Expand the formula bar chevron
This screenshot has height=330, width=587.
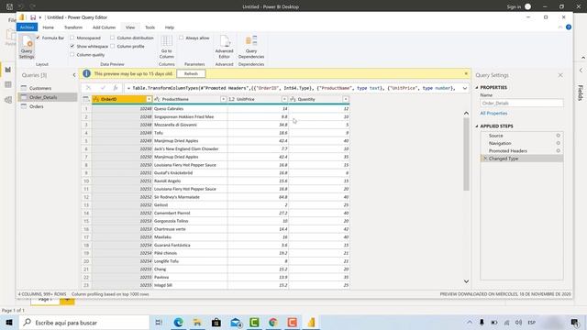tap(465, 88)
